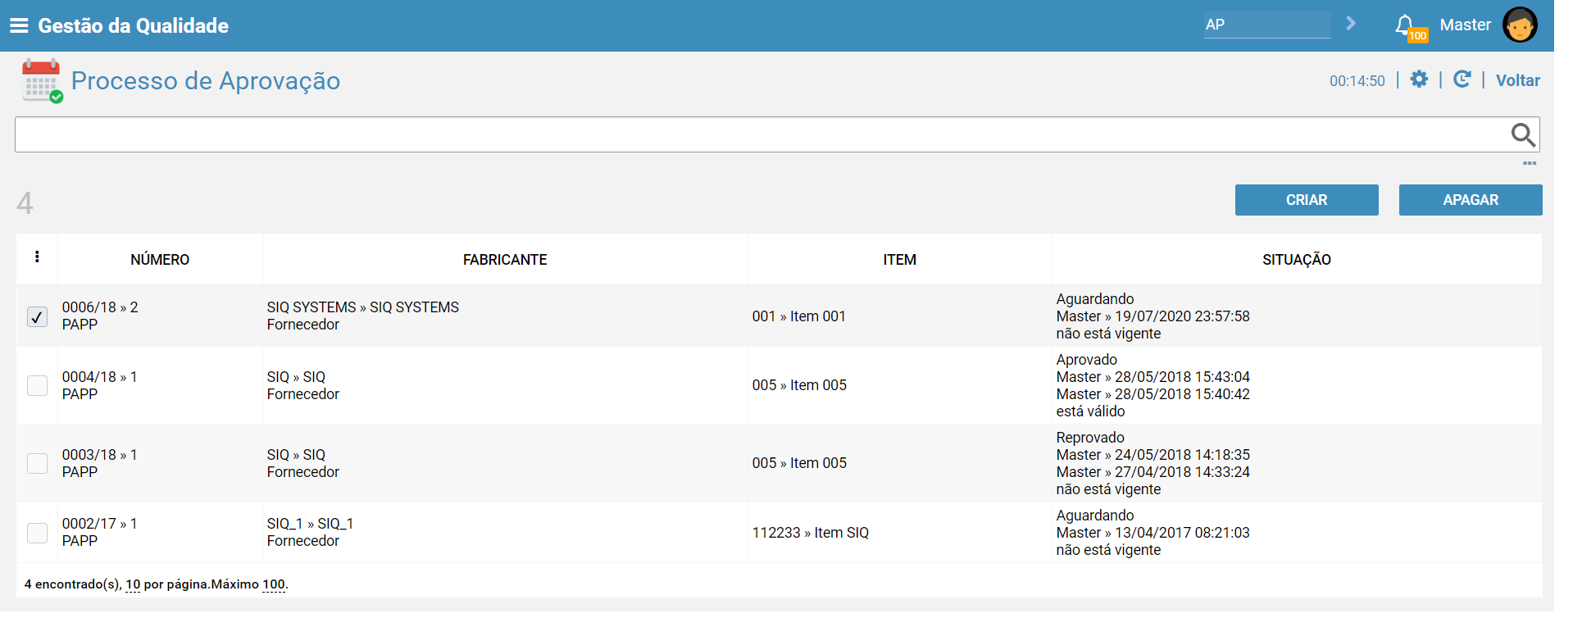
Task: Open record 0006/18 » 2
Action: click(100, 307)
